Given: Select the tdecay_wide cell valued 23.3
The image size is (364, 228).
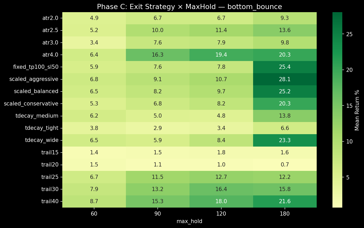Looking at the screenshot, I should click(285, 140).
